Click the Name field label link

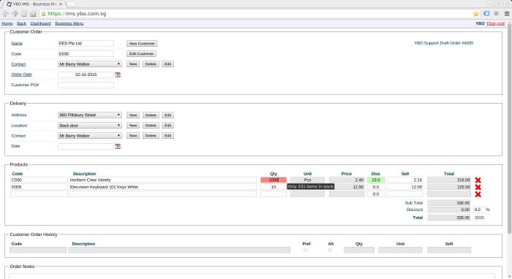(x=17, y=43)
